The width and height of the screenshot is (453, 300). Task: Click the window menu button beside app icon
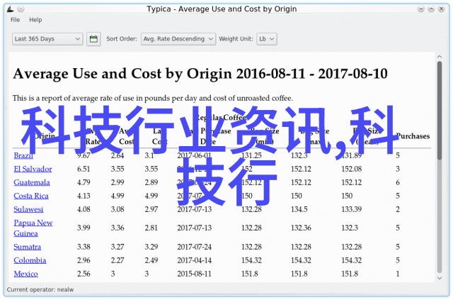point(21,9)
